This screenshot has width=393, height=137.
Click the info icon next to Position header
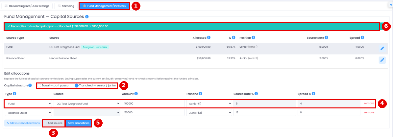pos(254,37)
